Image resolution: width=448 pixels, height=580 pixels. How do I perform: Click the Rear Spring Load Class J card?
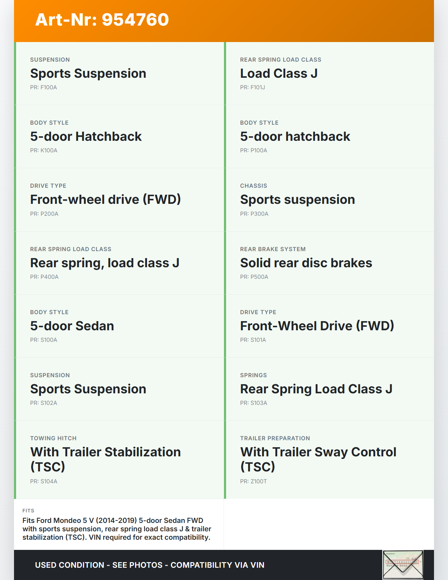pos(329,389)
